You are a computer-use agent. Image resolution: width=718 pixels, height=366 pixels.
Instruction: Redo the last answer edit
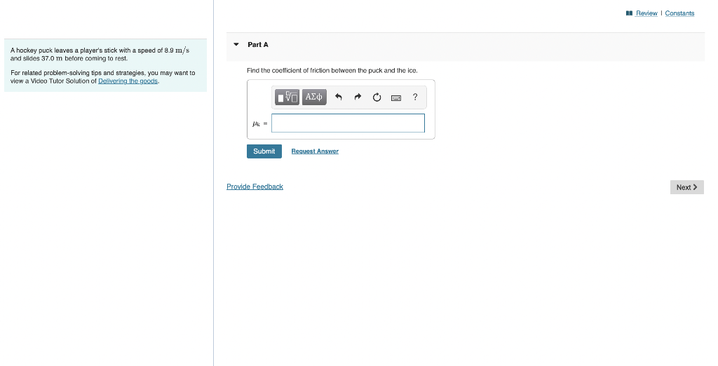pos(358,97)
